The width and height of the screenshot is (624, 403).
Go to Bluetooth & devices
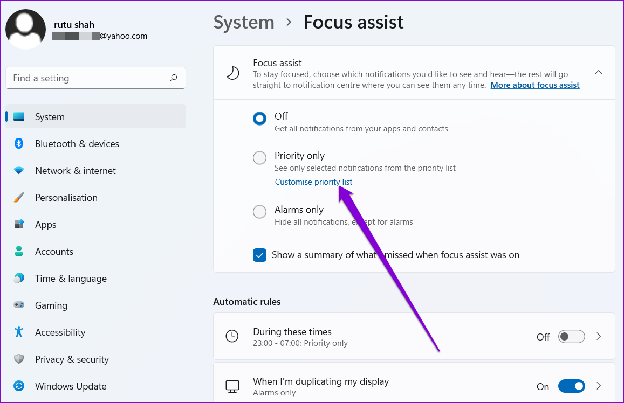(x=95, y=143)
